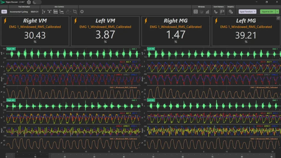281x158 pixels.
Task: Open the bar chart window
Action: tap(207, 12)
